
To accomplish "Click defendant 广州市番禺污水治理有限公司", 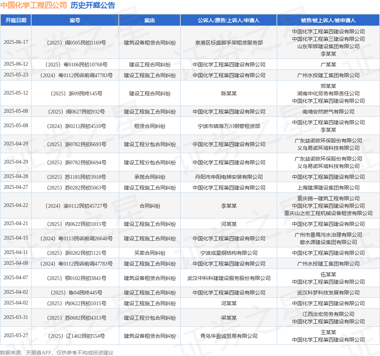I will point(328,235).
